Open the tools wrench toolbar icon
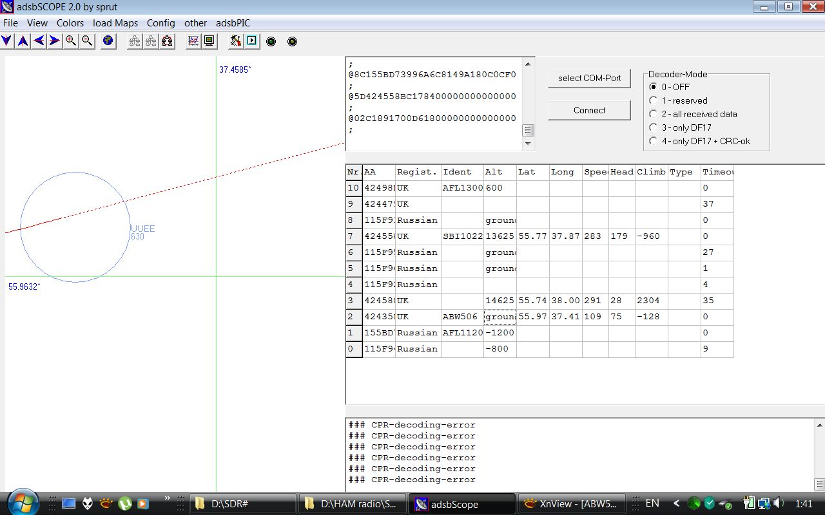825x515 pixels. pyautogui.click(x=235, y=41)
